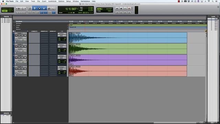Click the Audio 2 pan field
The width and height of the screenshot is (220, 124).
click(x=62, y=51)
